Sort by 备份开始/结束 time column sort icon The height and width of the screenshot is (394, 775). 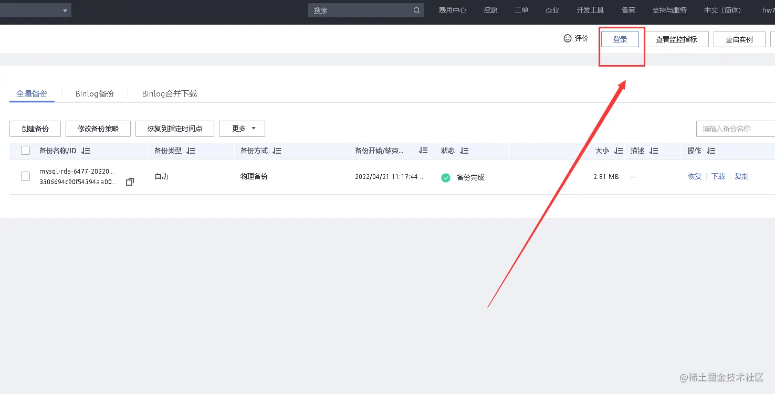pos(423,151)
